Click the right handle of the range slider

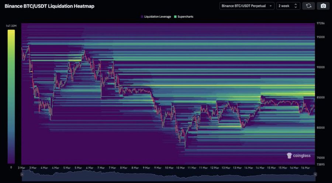[315, 174]
